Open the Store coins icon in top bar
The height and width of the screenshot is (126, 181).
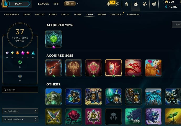[x=154, y=4]
